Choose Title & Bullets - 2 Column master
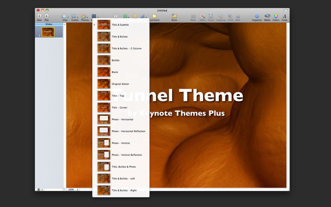This screenshot has height=207, width=331. (x=121, y=48)
